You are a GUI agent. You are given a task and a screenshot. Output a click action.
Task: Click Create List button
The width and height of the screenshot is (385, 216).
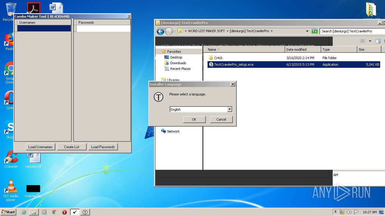72,147
